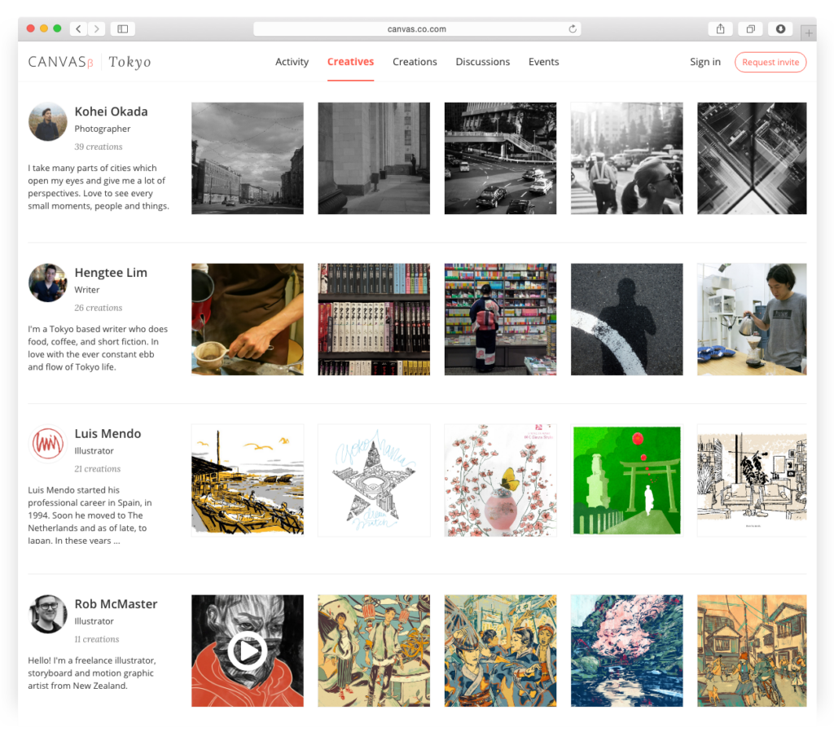Image resolution: width=834 pixels, height=754 pixels.
Task: Click the tab overview icon
Action: [749, 28]
